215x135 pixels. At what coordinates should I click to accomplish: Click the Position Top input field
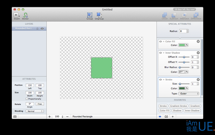40,85
